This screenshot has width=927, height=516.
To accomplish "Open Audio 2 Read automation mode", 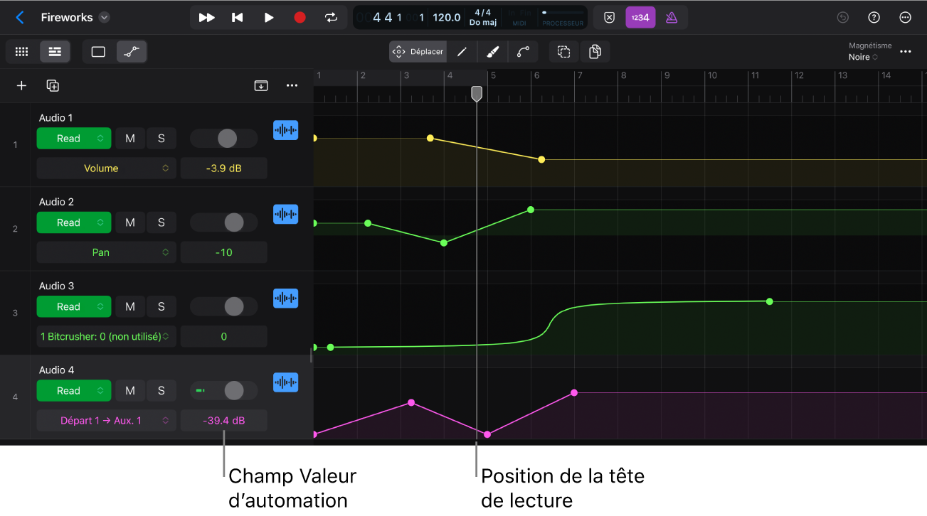I will click(74, 222).
